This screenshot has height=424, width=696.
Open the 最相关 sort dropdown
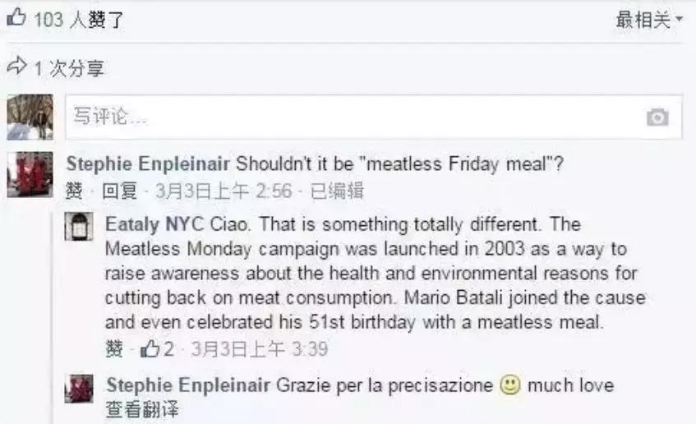tap(649, 20)
